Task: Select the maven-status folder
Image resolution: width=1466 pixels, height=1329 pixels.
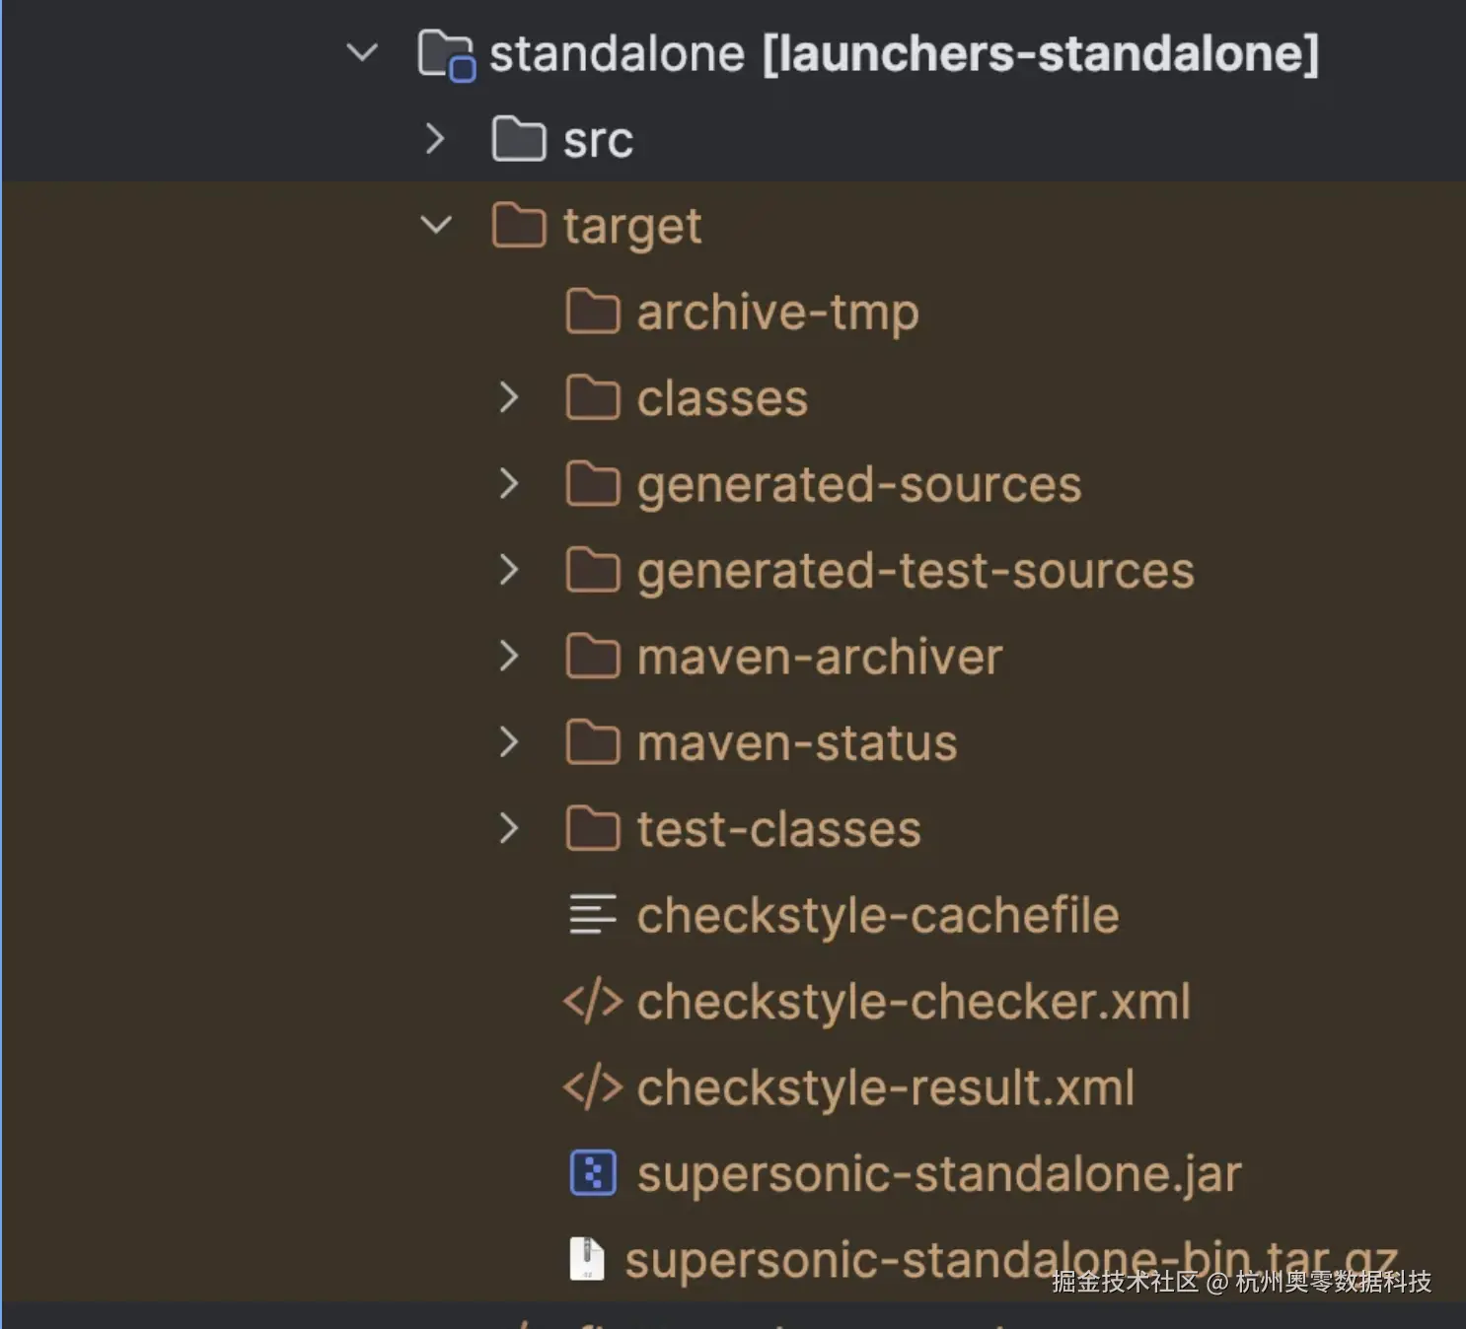Action: (796, 743)
